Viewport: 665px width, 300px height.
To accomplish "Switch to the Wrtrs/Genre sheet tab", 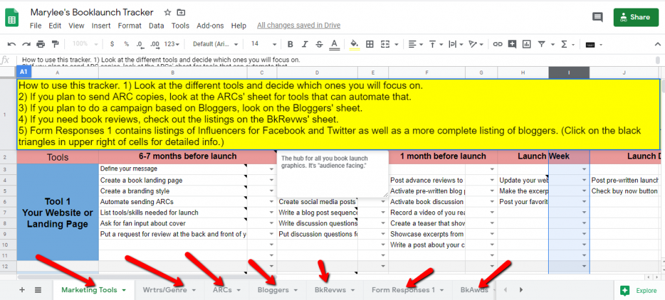I will click(169, 290).
